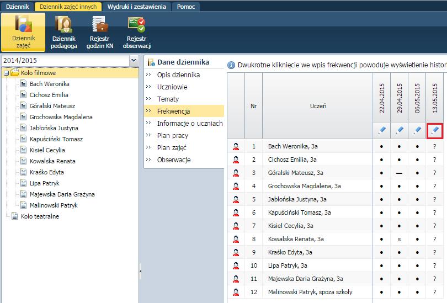Select Lipa Patryk in the tree
The width and height of the screenshot is (447, 303).
click(x=45, y=183)
